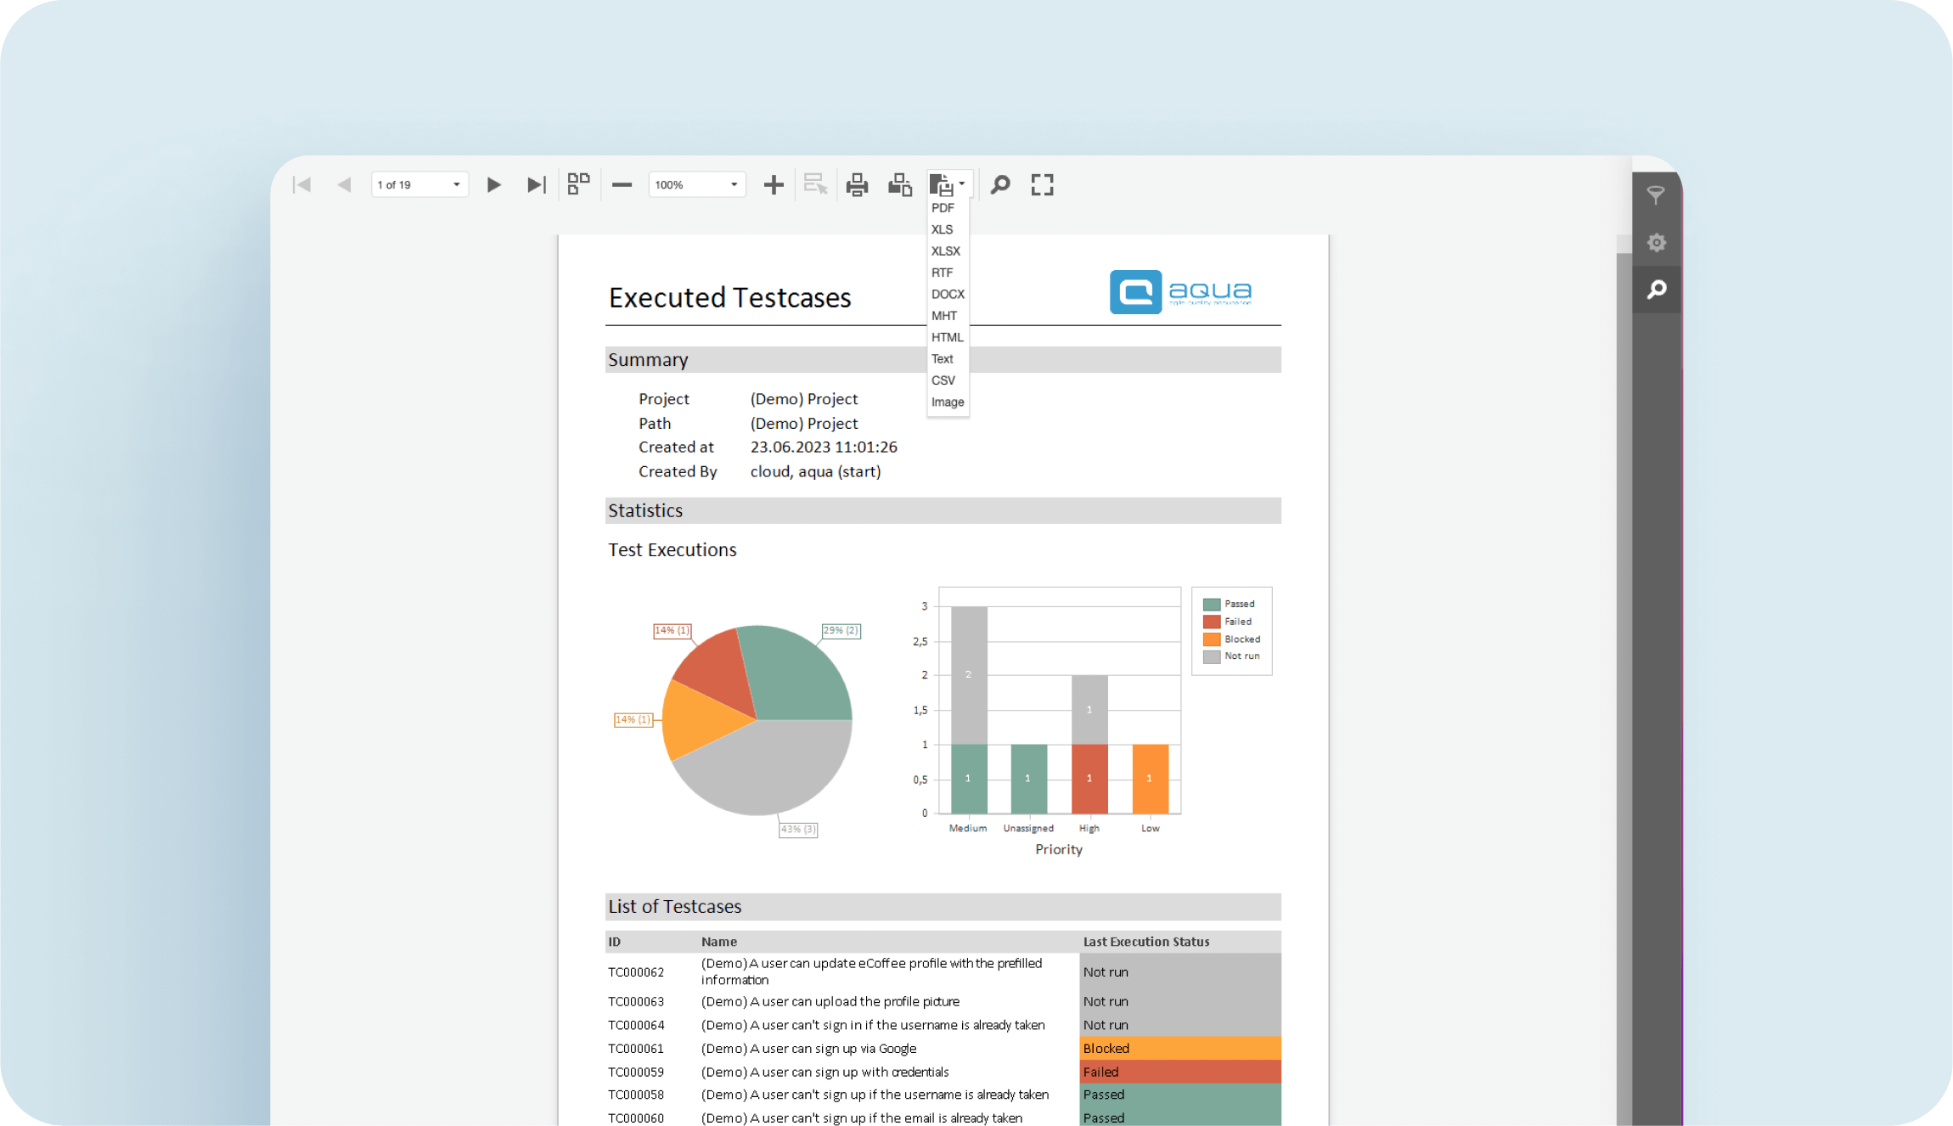Viewport: 1953px width, 1126px height.
Task: Choose CSV as the export format
Action: tap(943, 380)
